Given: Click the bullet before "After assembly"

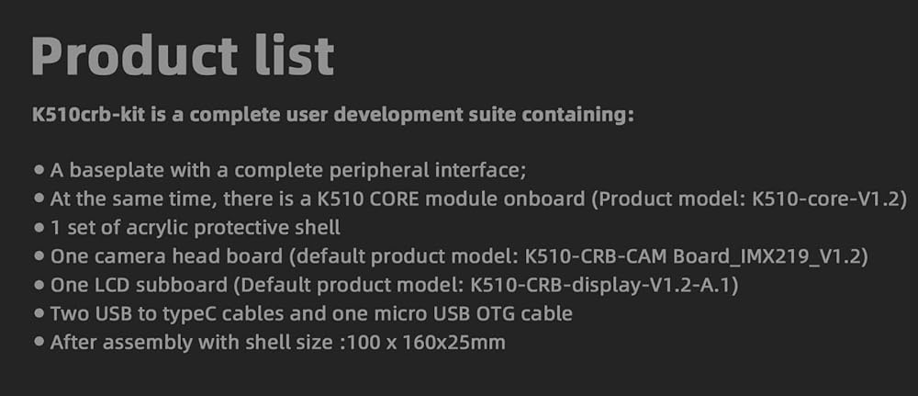Looking at the screenshot, I should 39,342.
